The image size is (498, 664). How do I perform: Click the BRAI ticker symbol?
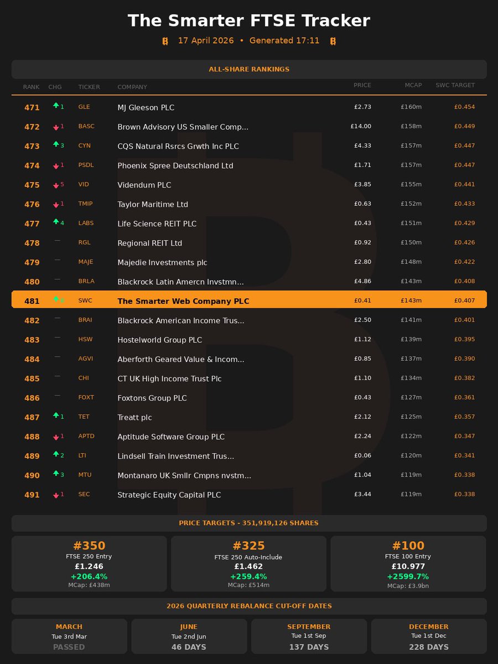point(85,320)
